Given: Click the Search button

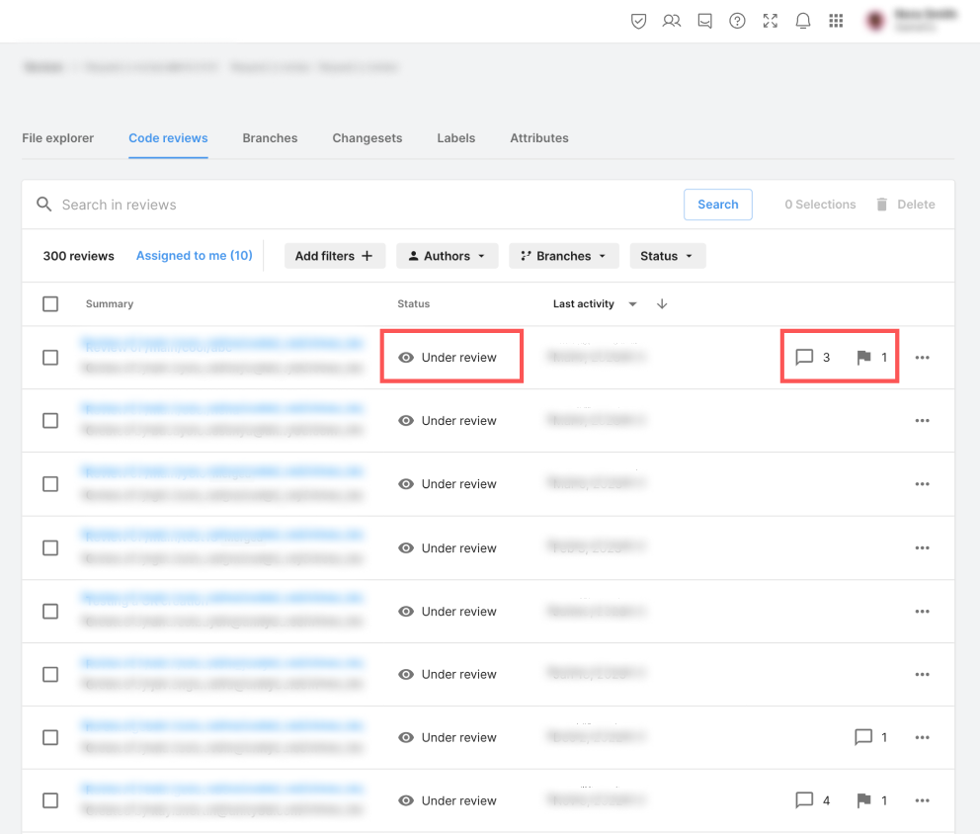Looking at the screenshot, I should tap(717, 205).
